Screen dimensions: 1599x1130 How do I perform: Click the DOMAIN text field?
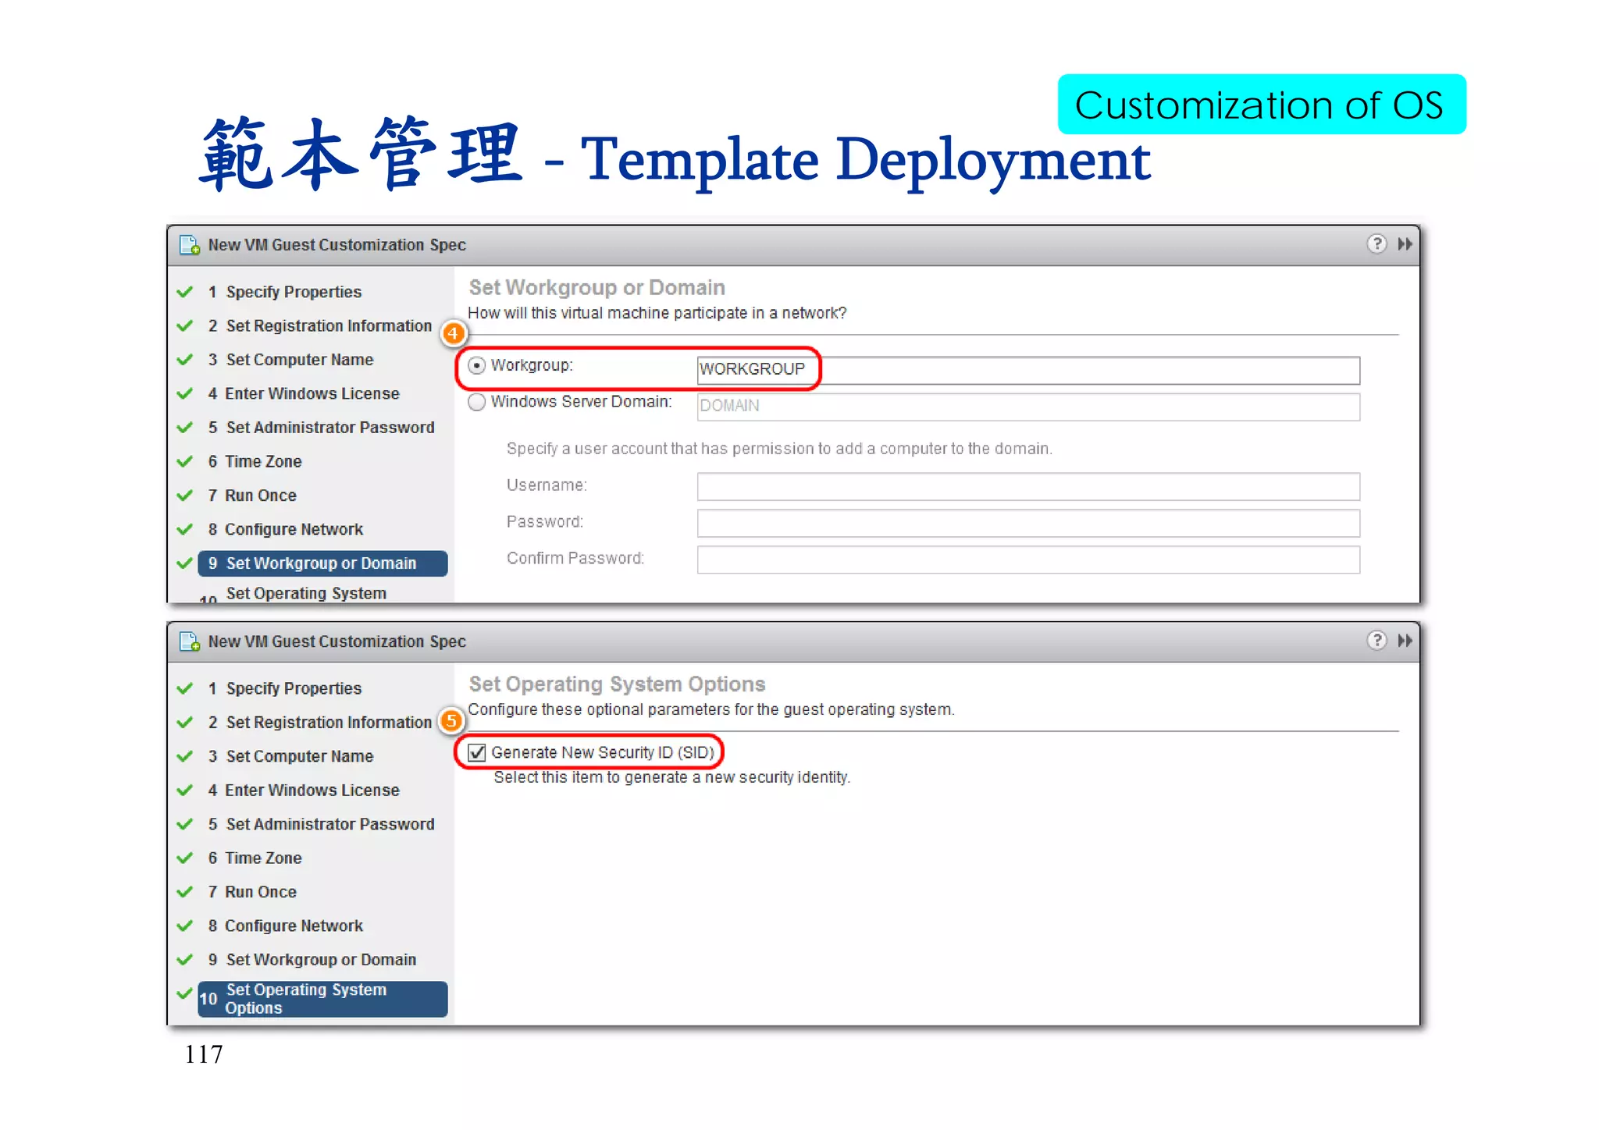pos(1028,407)
